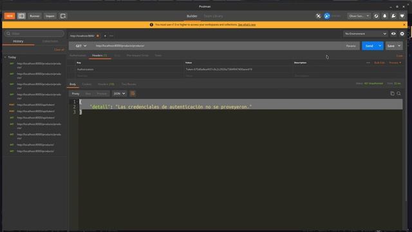Screen dimensions: 412x232
Task: Open the GET api/token history entry
Action: tap(36, 118)
